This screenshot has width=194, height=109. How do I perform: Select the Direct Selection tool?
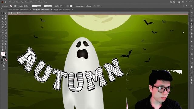click(x=5, y=13)
